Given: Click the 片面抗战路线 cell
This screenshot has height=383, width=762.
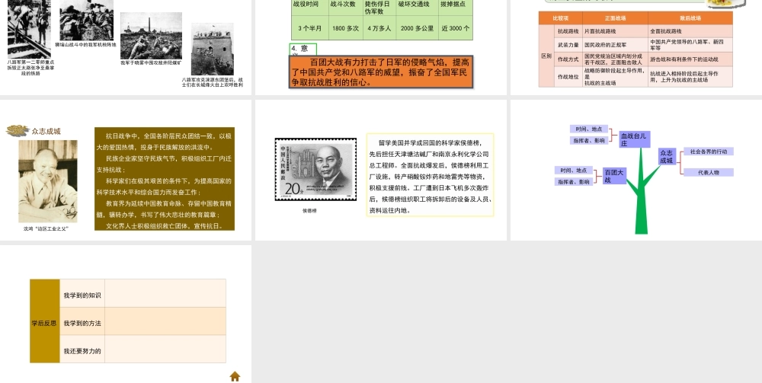Looking at the screenshot, I should 615,31.
